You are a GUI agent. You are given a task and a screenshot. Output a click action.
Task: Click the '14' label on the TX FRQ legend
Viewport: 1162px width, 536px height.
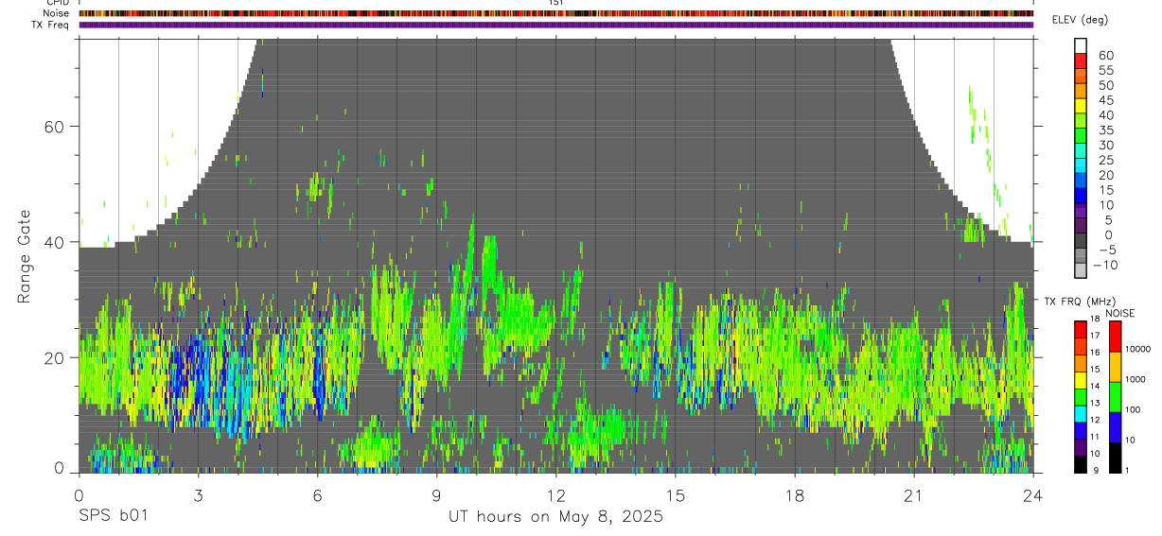[x=1096, y=387]
